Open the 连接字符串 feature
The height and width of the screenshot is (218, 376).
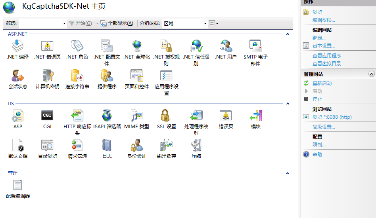[x=77, y=76]
